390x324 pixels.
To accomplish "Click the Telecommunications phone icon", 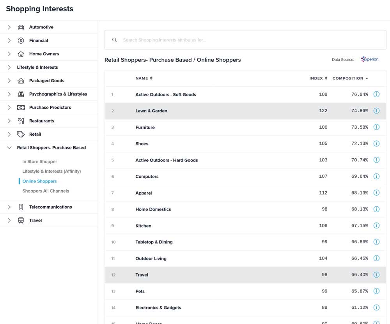I will coord(21,207).
